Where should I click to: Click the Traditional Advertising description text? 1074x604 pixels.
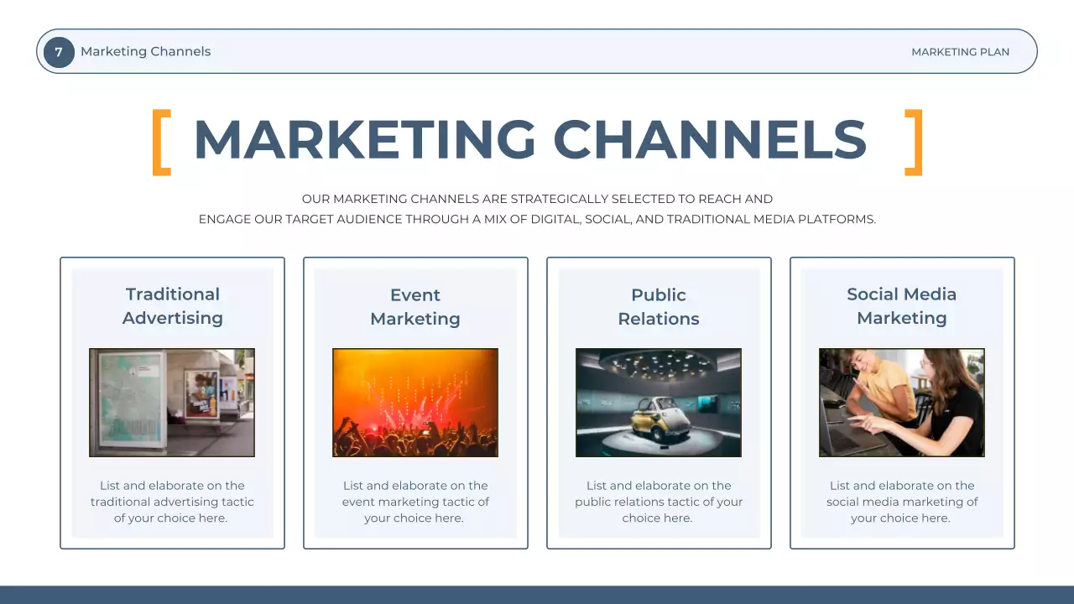172,502
